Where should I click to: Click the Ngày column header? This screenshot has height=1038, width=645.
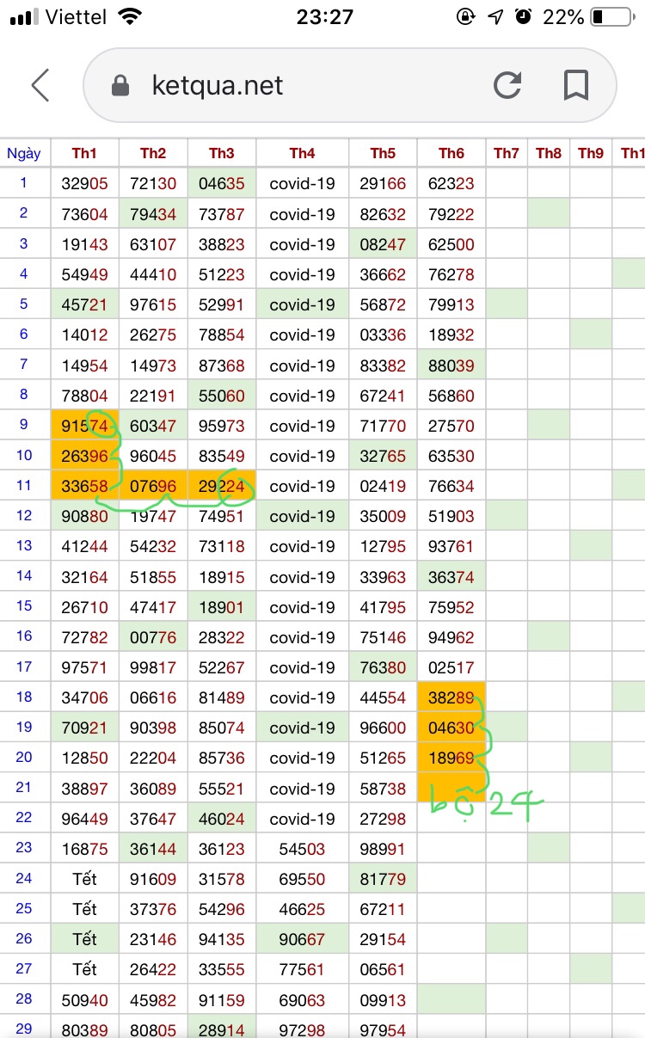[x=24, y=153]
